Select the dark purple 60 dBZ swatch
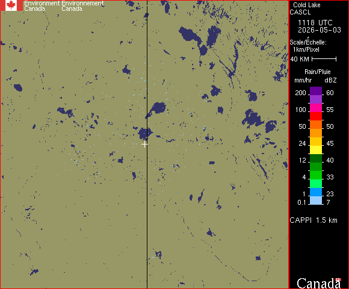Viewport: 349px width, 289px height. (316, 91)
